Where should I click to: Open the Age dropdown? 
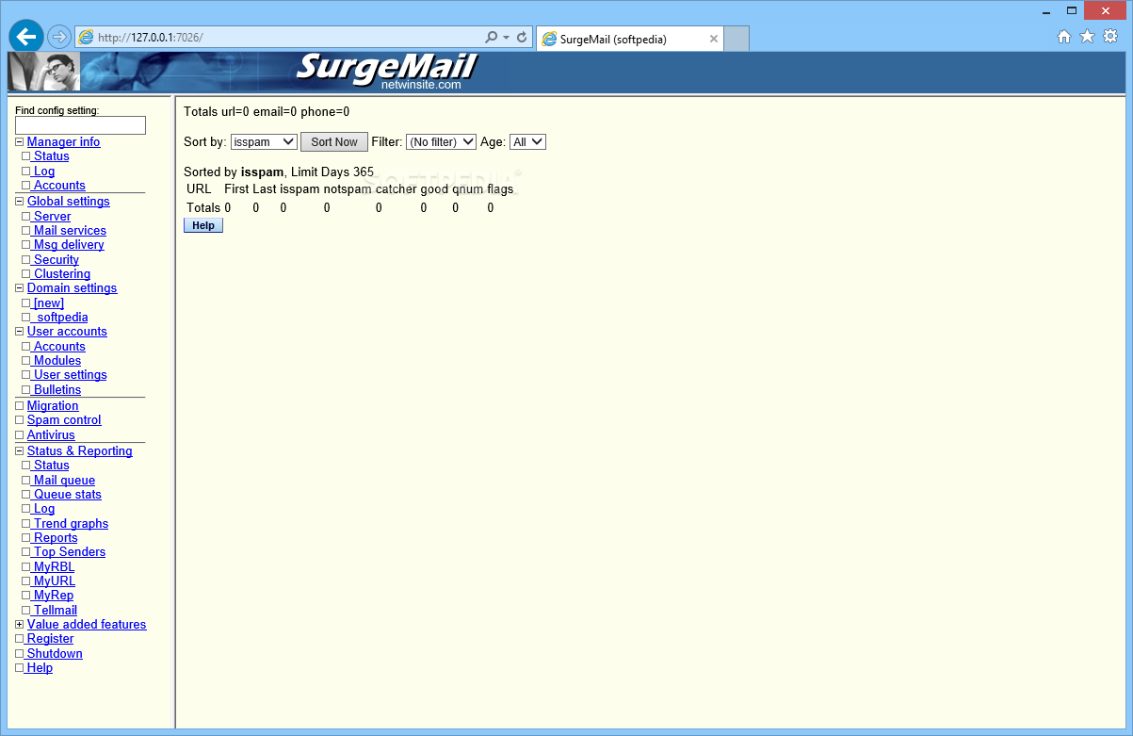coord(527,142)
